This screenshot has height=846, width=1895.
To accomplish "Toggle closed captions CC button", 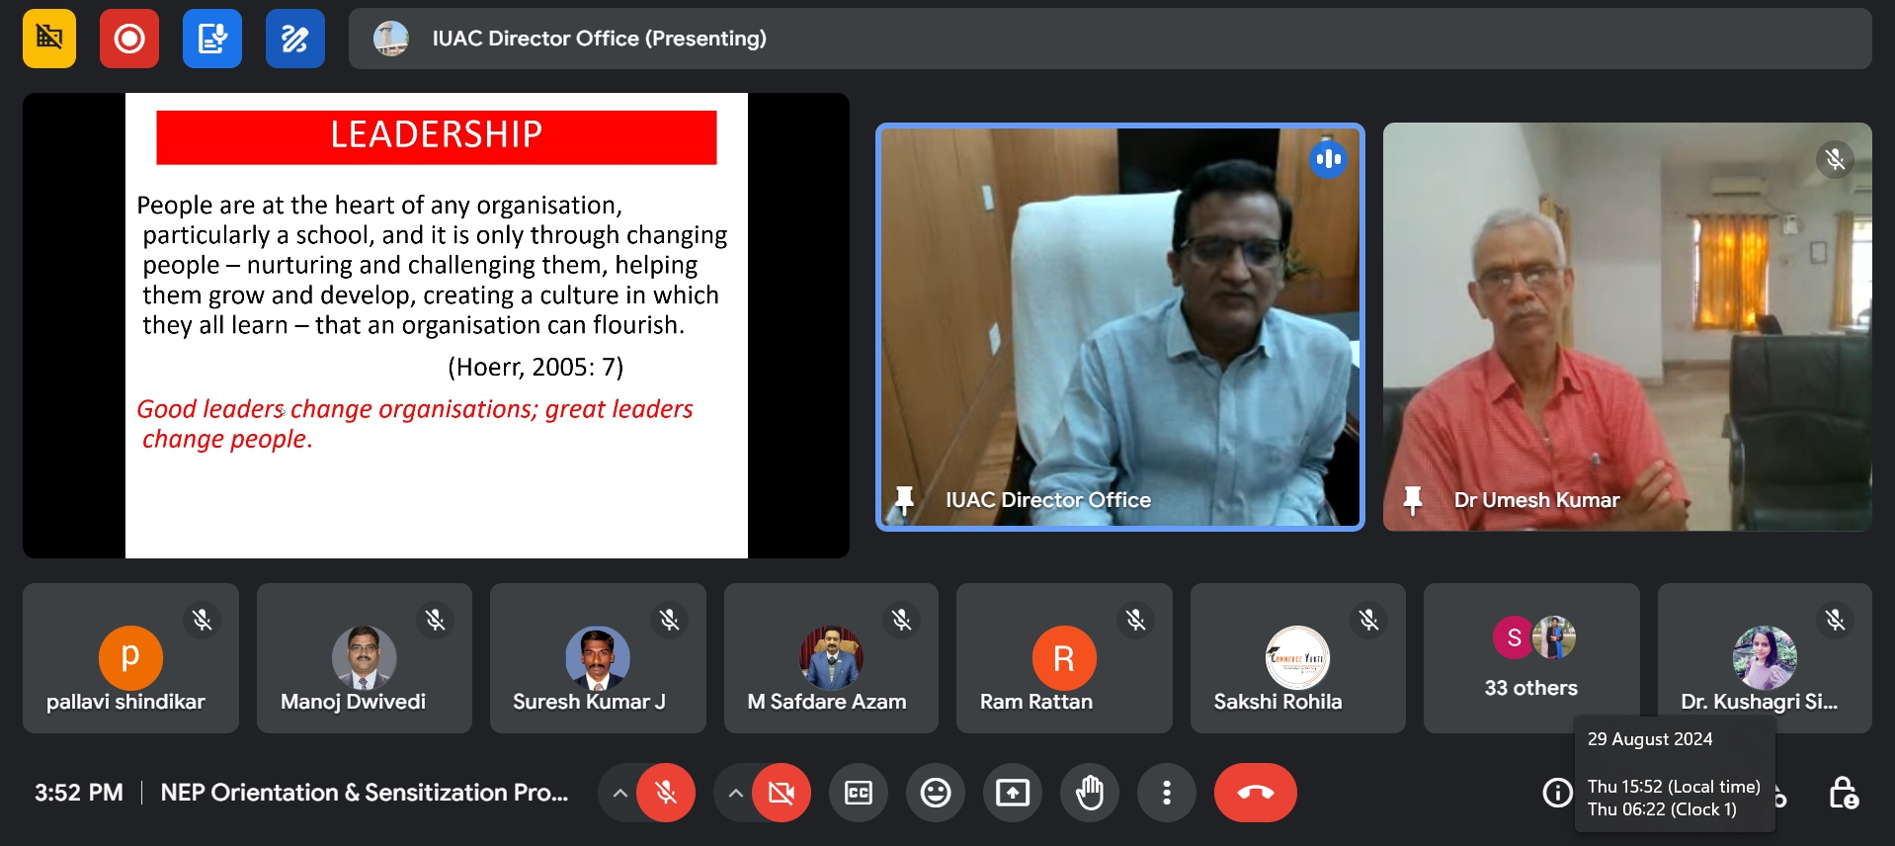I will click(858, 793).
